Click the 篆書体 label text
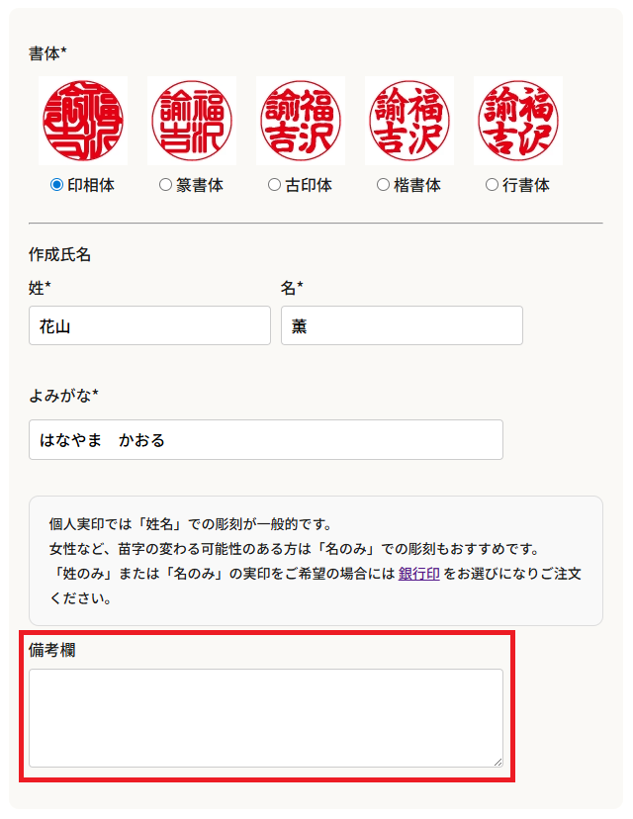This screenshot has width=633, height=819. 200,185
